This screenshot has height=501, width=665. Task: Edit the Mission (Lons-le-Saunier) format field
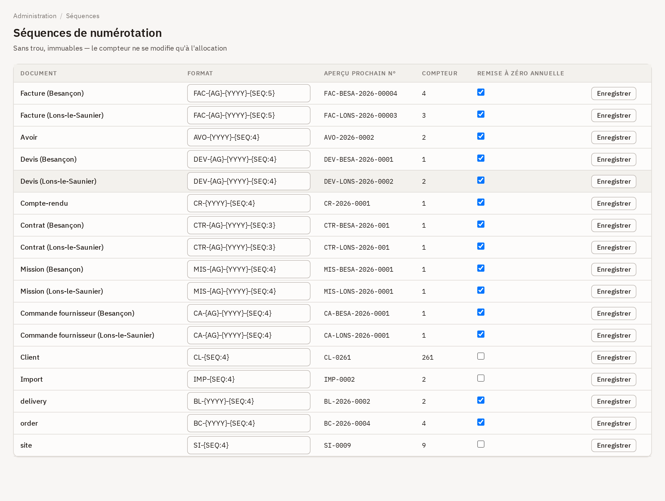[249, 291]
